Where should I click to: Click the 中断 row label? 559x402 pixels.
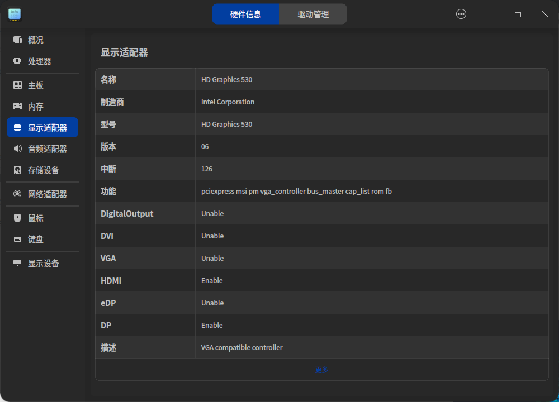(108, 169)
